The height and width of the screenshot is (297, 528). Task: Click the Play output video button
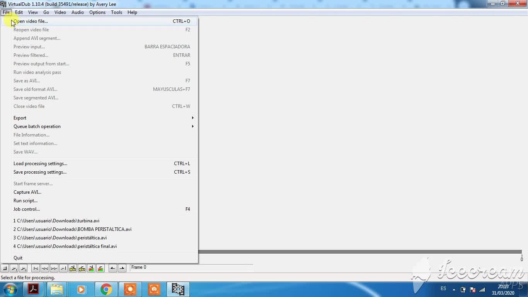23,268
